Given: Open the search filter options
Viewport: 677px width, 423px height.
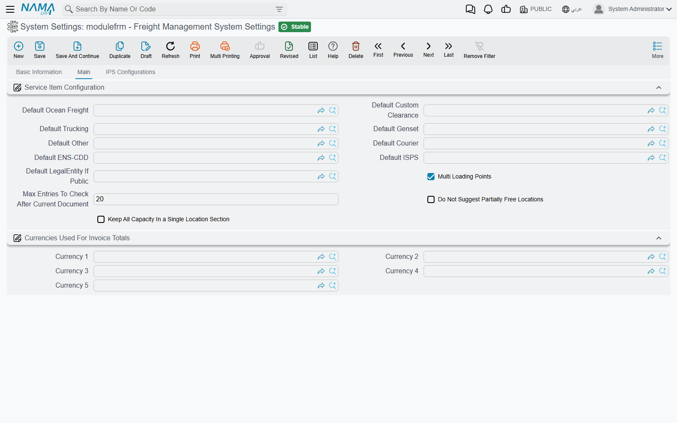Looking at the screenshot, I should (x=279, y=9).
